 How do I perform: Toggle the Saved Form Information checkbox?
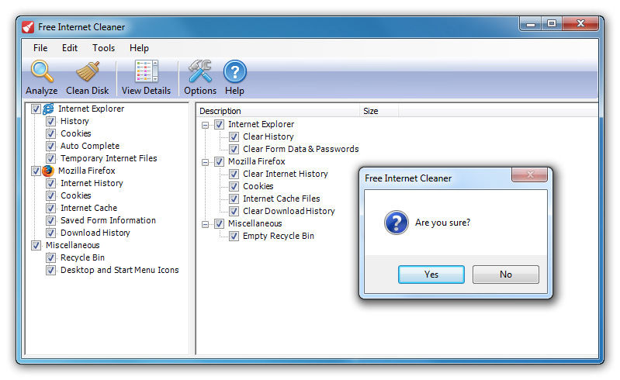coord(50,220)
